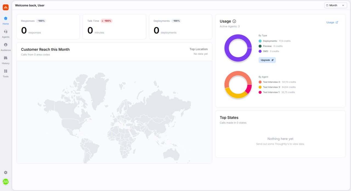Click the down-arrow icon in Talk Time badge
This screenshot has width=351, height=191.
point(102,21)
